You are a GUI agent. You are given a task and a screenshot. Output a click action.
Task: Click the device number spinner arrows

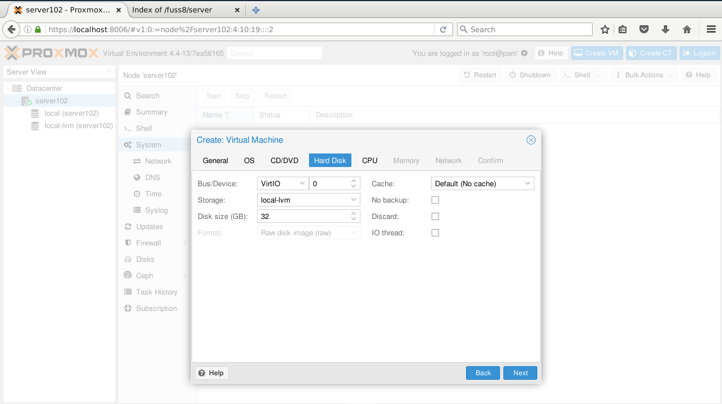354,184
